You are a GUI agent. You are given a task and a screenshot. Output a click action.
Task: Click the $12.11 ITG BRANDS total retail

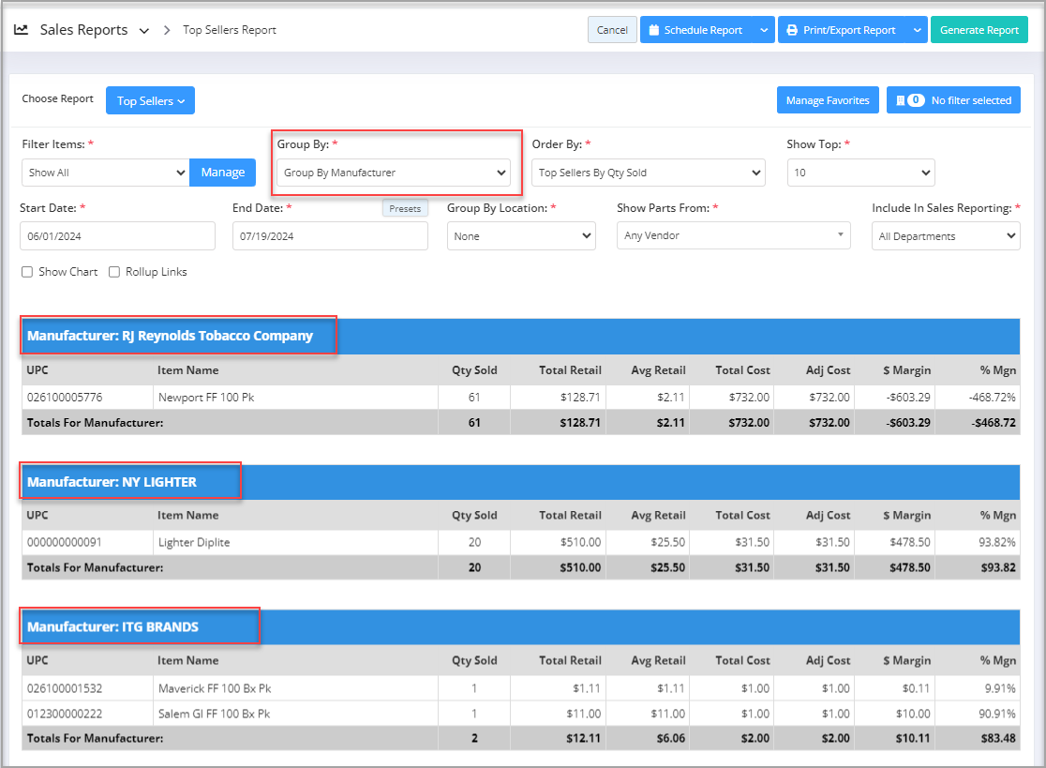(583, 739)
